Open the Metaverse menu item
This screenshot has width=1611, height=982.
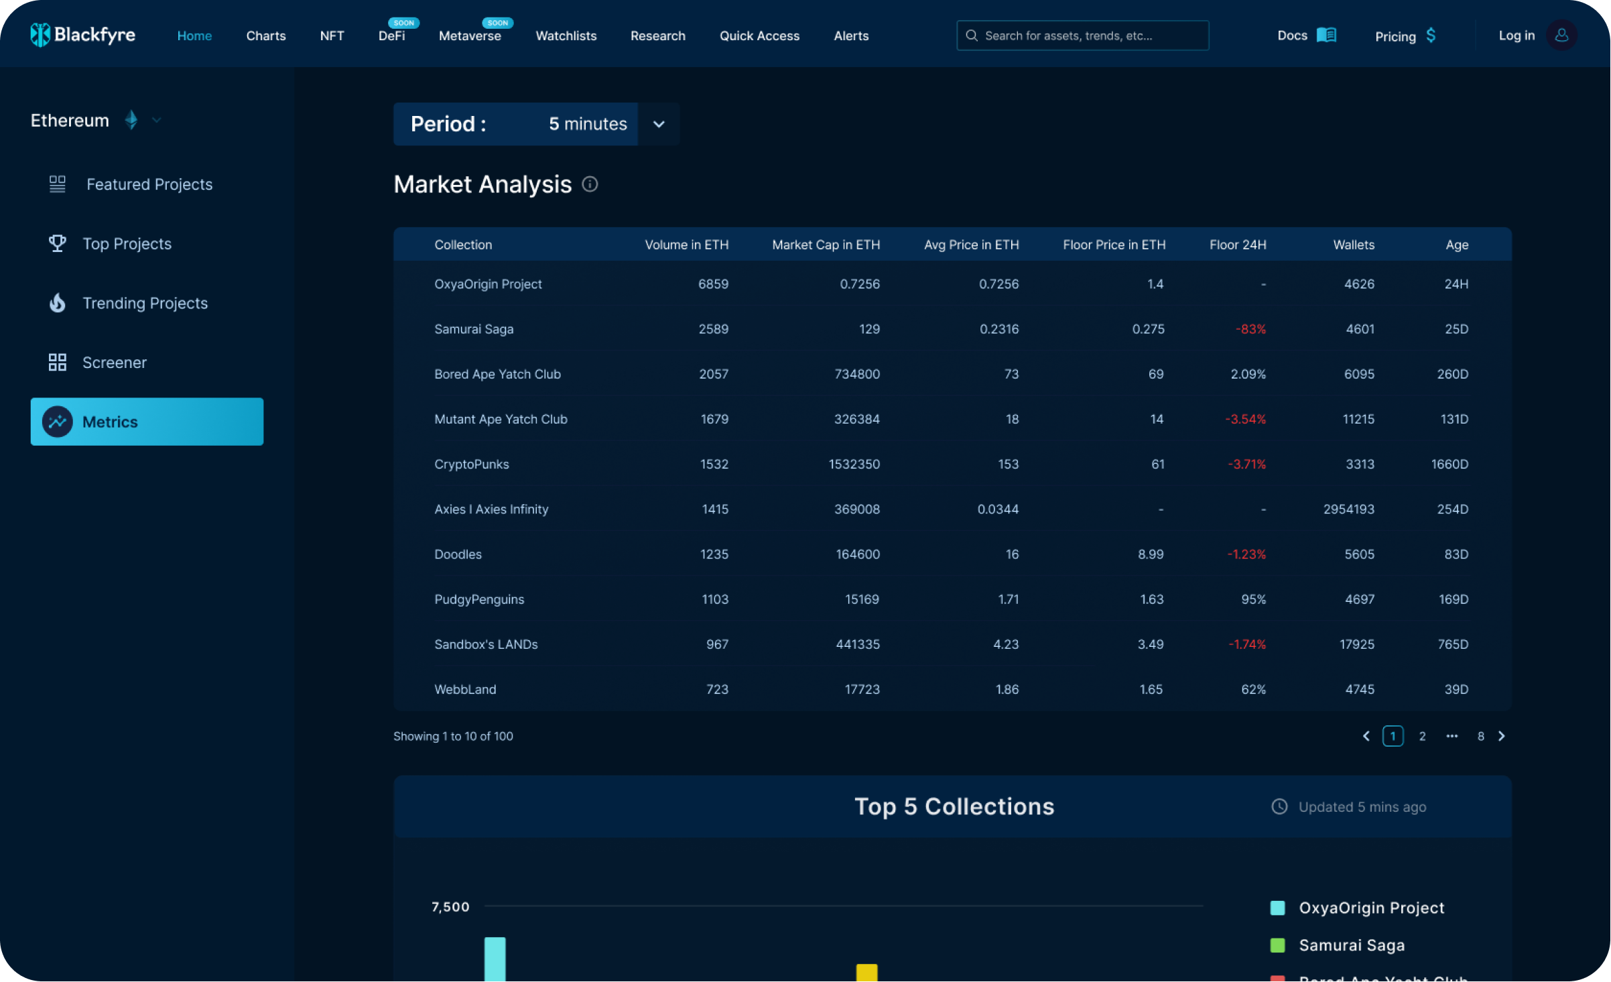pos(470,36)
